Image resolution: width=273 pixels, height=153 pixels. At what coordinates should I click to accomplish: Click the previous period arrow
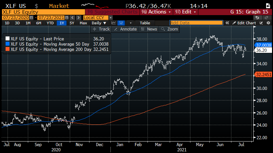(72, 18)
